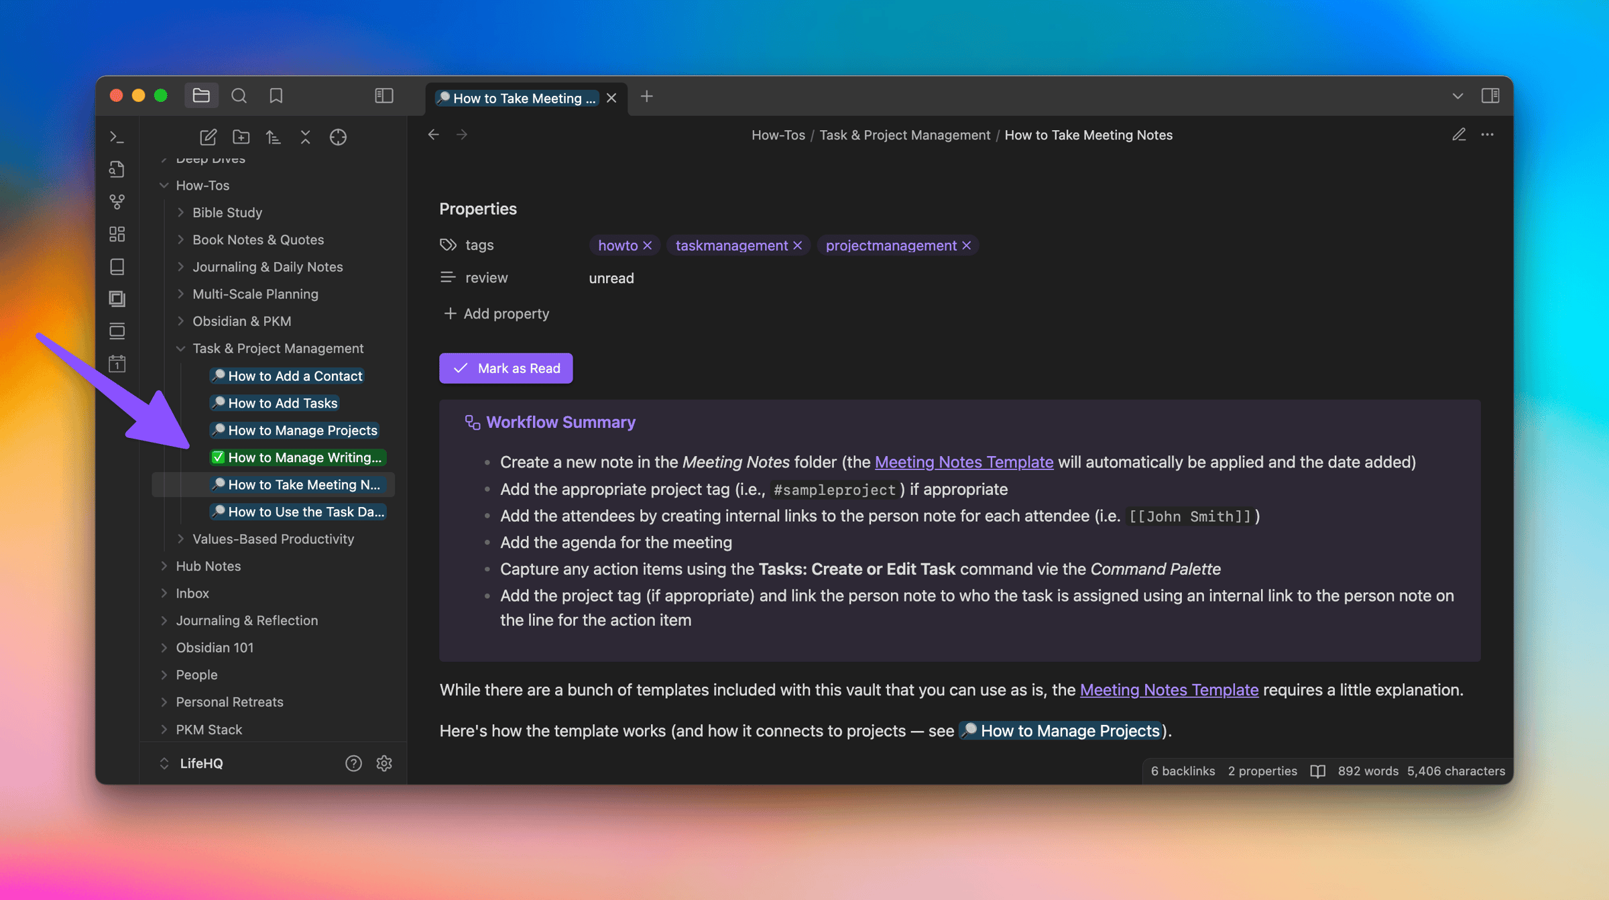Click 2 properties in status bar
1609x900 pixels.
click(x=1262, y=771)
